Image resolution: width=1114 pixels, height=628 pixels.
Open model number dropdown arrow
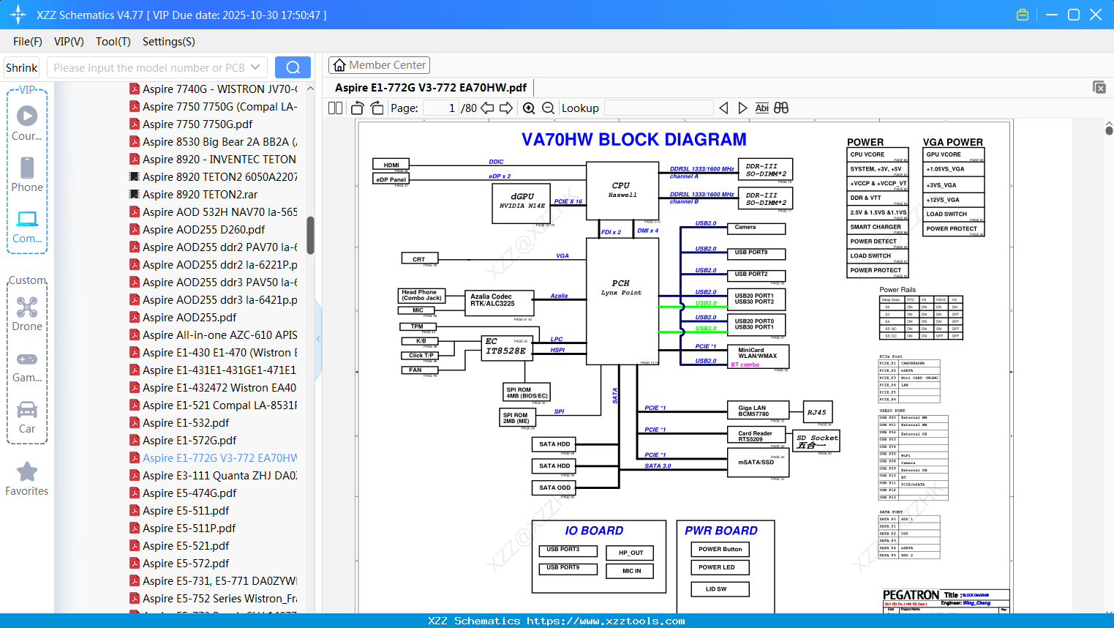tap(255, 67)
